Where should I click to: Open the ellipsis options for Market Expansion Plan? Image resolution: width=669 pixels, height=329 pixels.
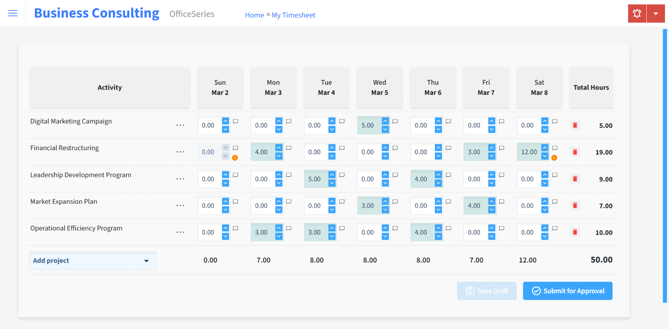click(x=180, y=205)
